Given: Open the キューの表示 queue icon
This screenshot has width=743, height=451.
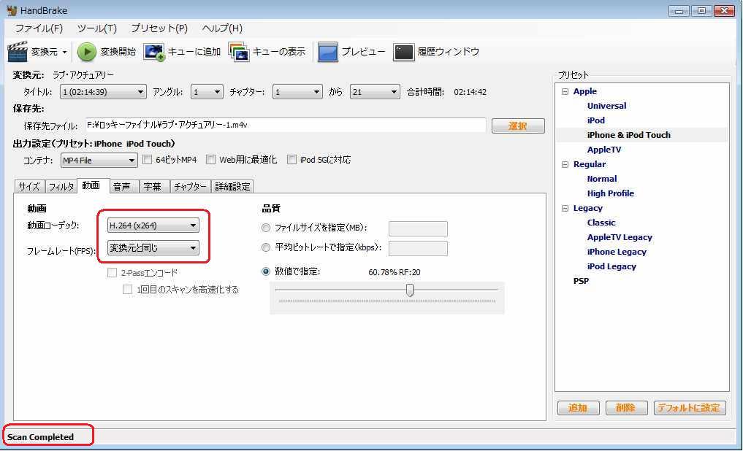Looking at the screenshot, I should coord(239,52).
